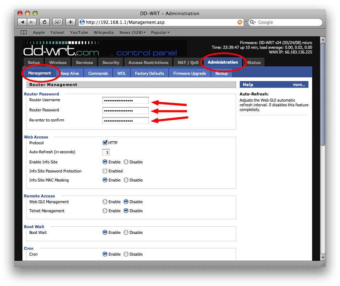The height and width of the screenshot is (286, 340).
Task: Click the web clip scissors icon
Action: coord(58,22)
